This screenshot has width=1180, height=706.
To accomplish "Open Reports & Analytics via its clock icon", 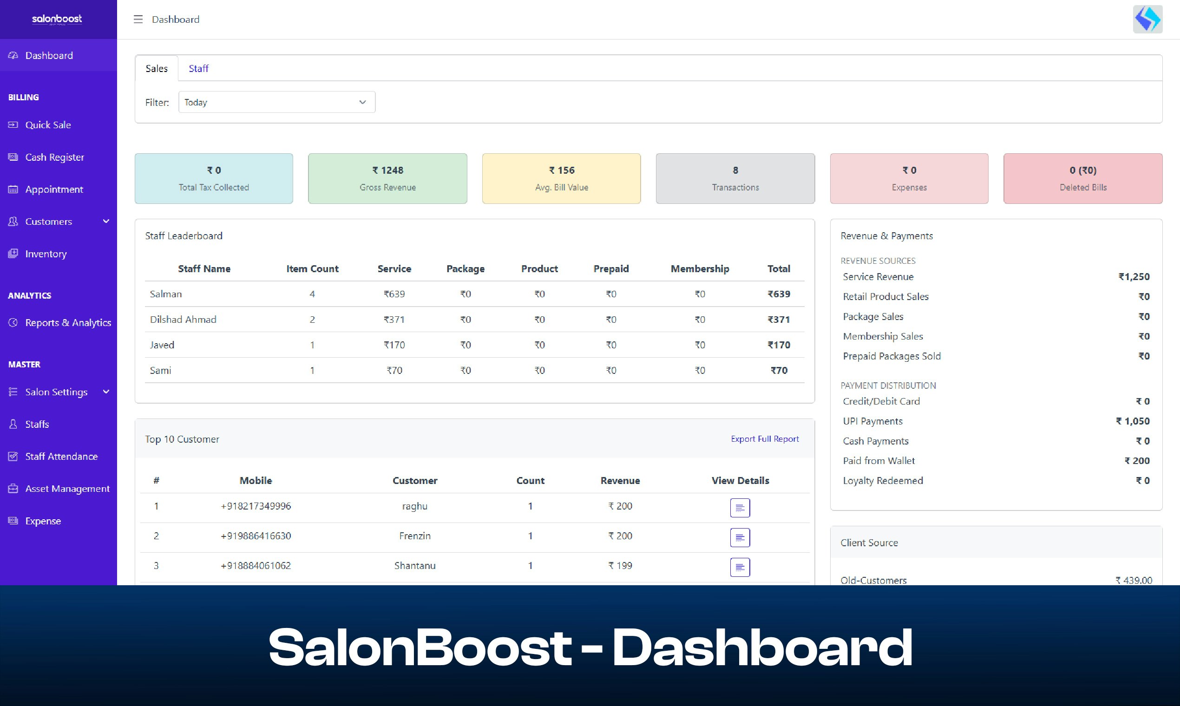I will pyautogui.click(x=13, y=322).
